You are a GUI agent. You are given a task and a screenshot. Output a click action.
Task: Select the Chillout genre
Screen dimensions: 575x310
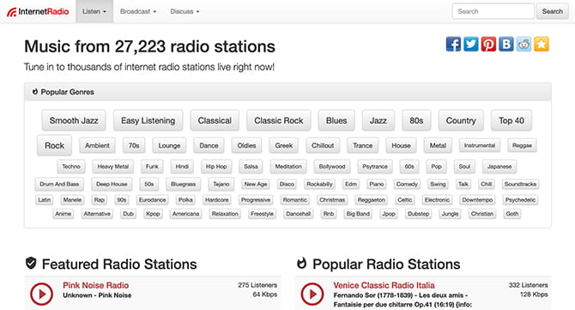click(323, 145)
